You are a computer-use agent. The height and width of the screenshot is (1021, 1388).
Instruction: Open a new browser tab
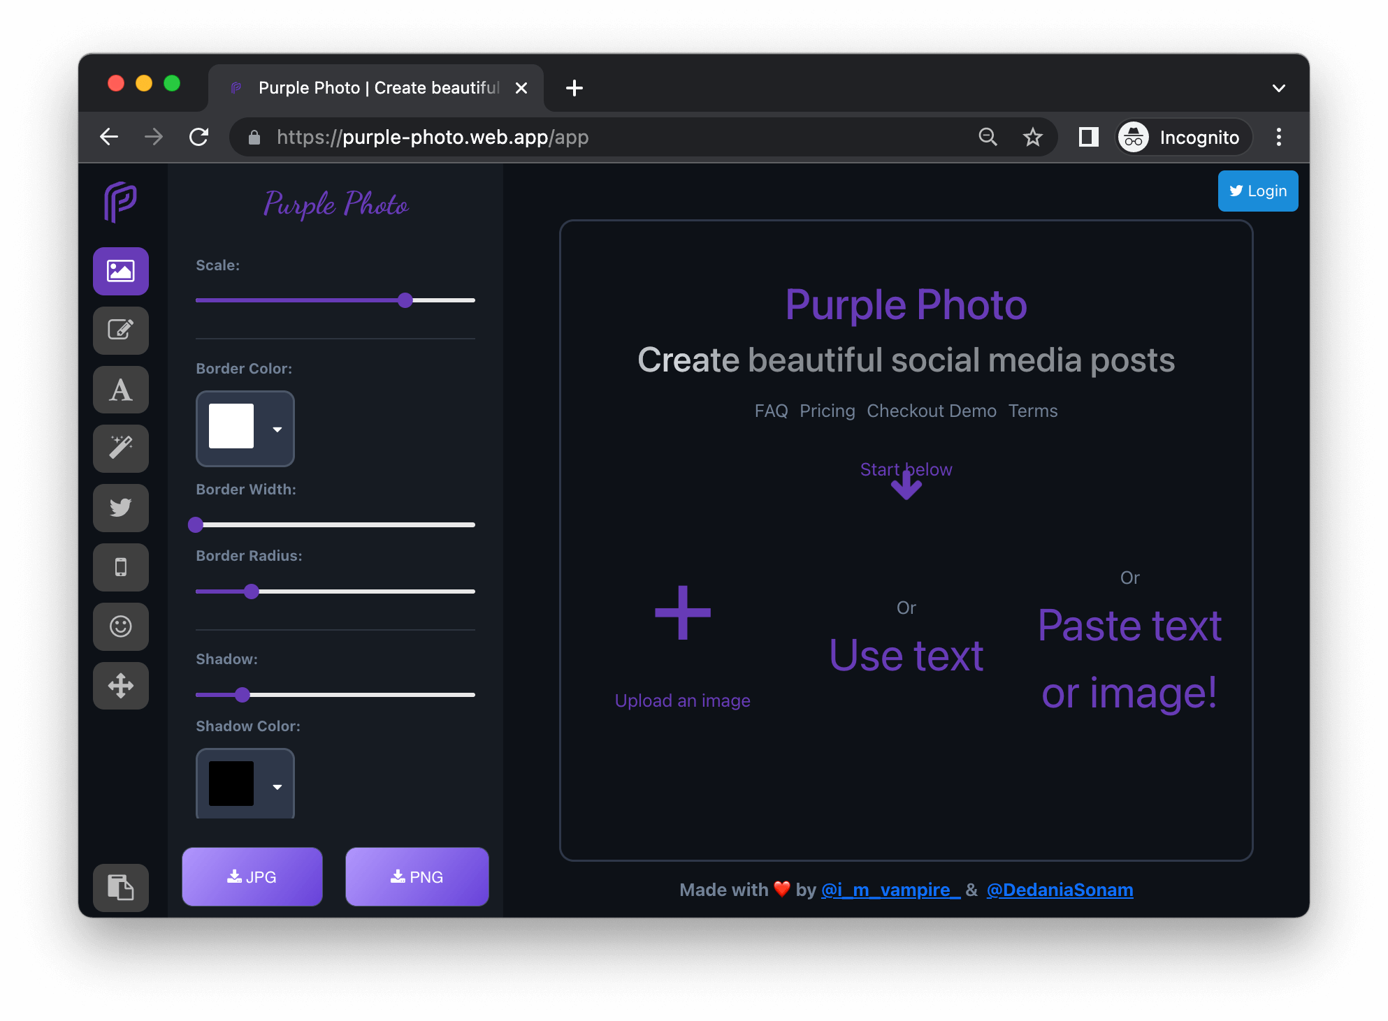click(x=574, y=88)
